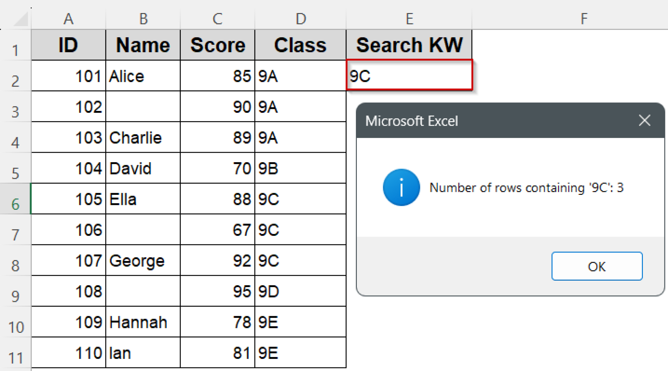
Task: Click the cell containing George
Action: (x=143, y=260)
